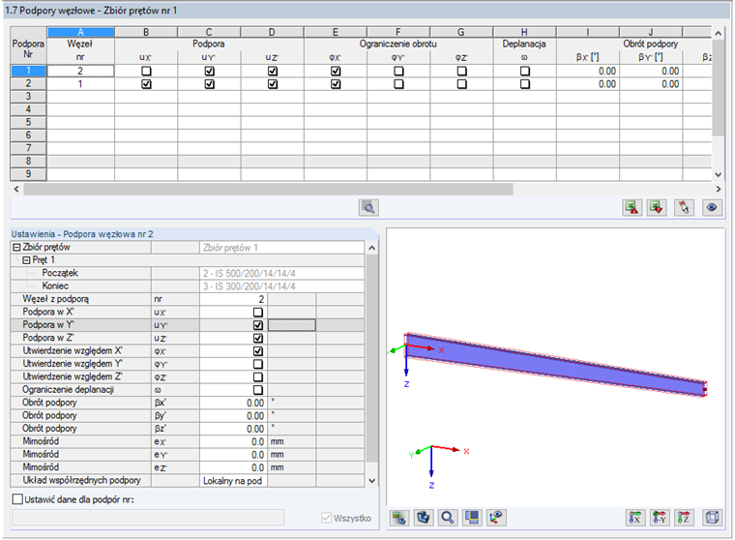Screen dimensions: 735x540
Task: Click the βx' 'Obrót podpory' value 0.00
Action: (x=233, y=403)
